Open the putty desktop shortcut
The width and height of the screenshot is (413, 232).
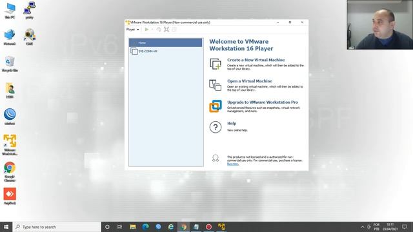tap(30, 11)
